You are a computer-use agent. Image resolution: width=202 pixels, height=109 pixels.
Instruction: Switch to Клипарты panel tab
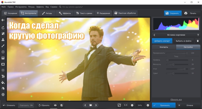(x=164, y=47)
